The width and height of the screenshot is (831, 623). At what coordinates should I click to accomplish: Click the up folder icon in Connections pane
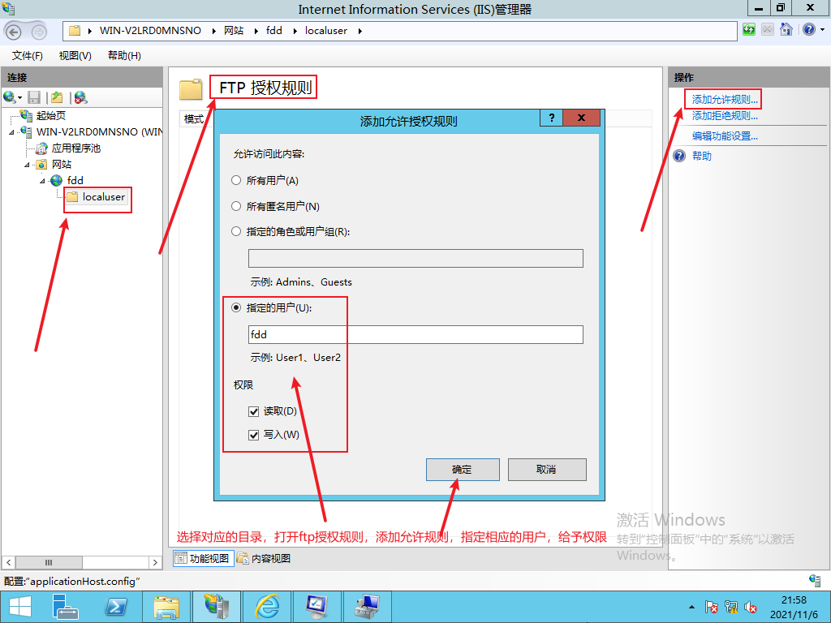pos(58,97)
